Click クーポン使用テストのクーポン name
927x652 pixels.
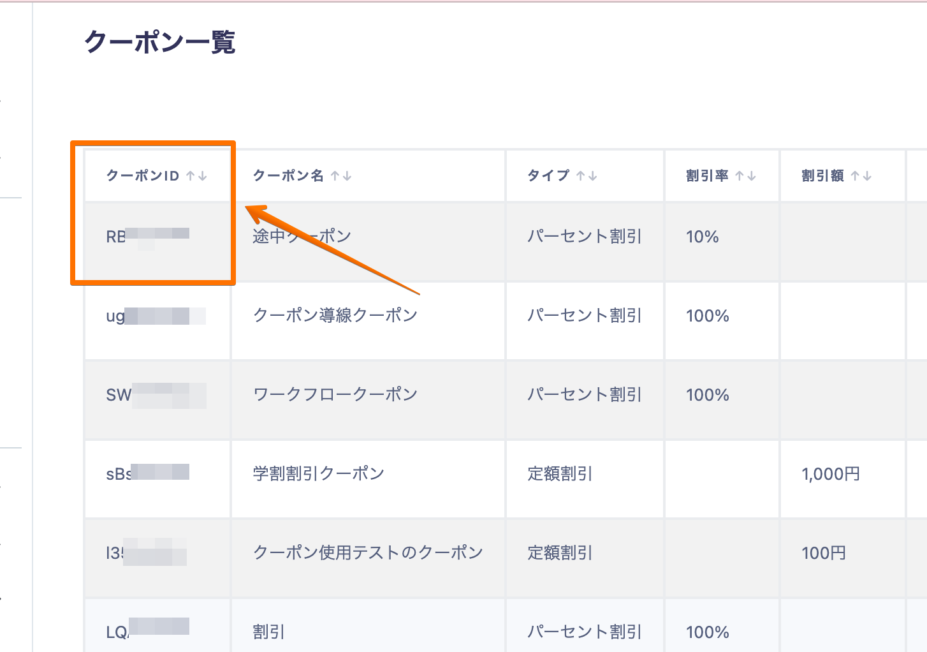point(368,552)
